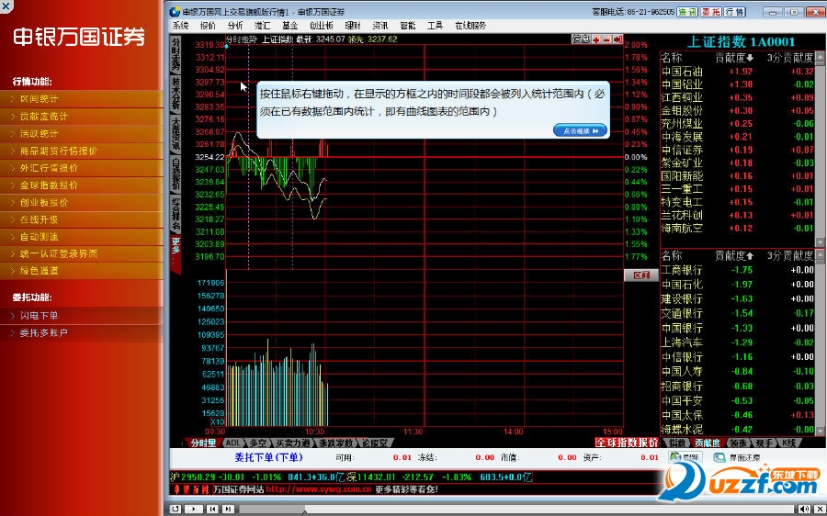The height and width of the screenshot is (516, 827).
Task: Open the 创业板 menu
Action: (x=322, y=26)
